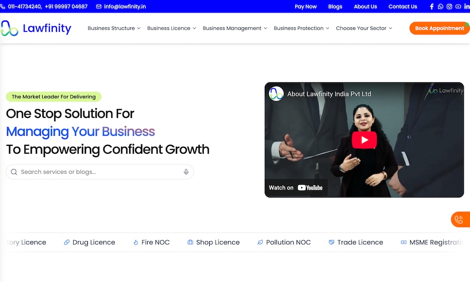Click the microphone voice search icon

[x=186, y=172]
